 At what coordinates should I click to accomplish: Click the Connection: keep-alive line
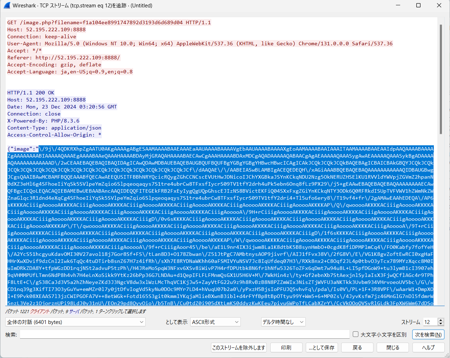42,37
